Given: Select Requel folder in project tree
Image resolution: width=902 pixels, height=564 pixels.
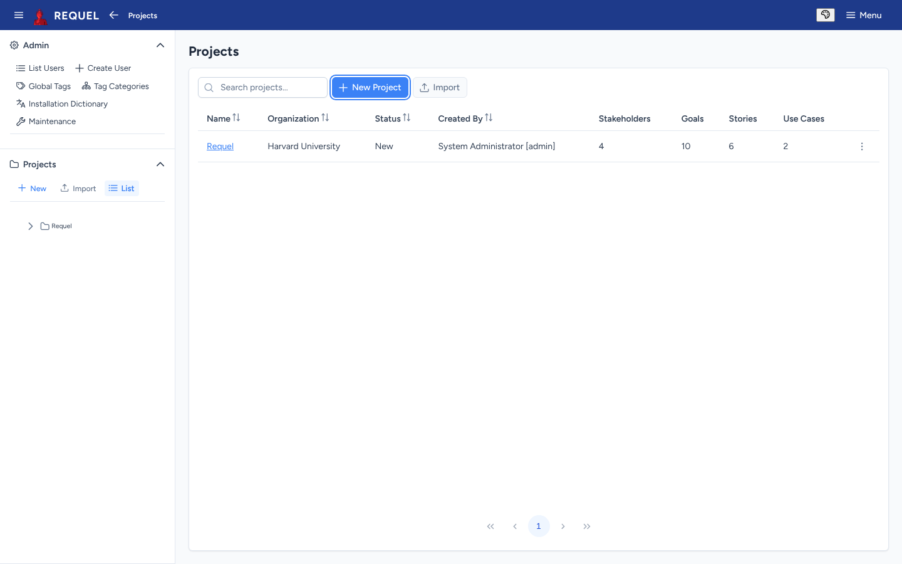Looking at the screenshot, I should 56,226.
